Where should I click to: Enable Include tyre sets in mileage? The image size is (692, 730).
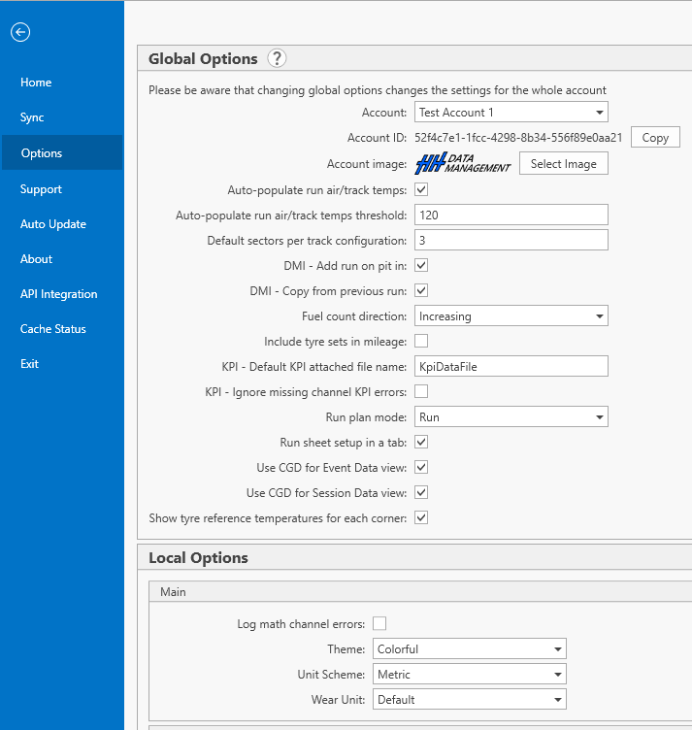coord(421,341)
